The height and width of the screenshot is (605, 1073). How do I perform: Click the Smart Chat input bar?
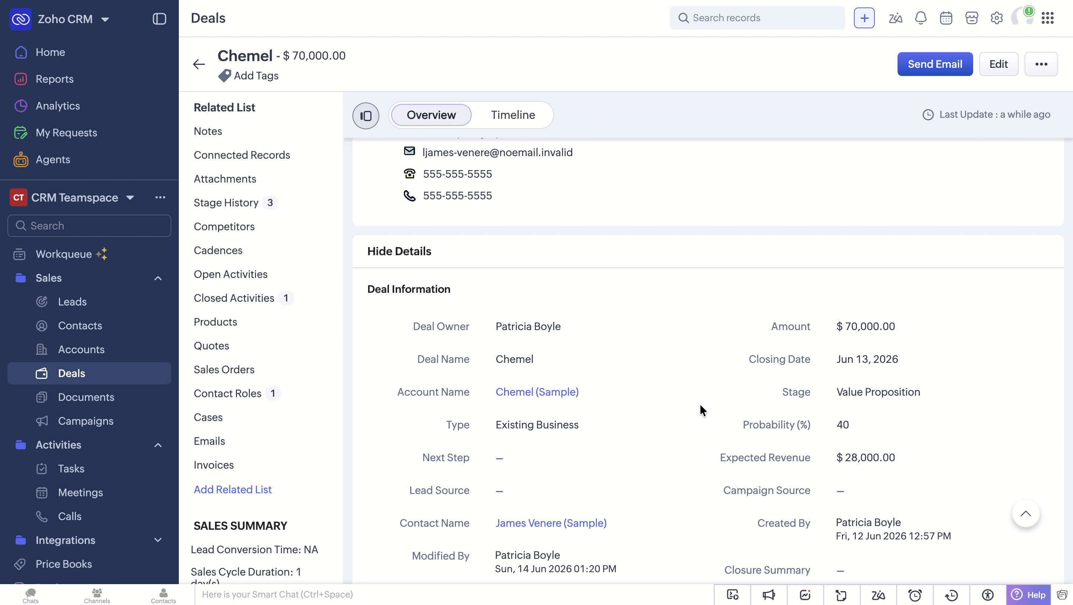click(x=454, y=595)
